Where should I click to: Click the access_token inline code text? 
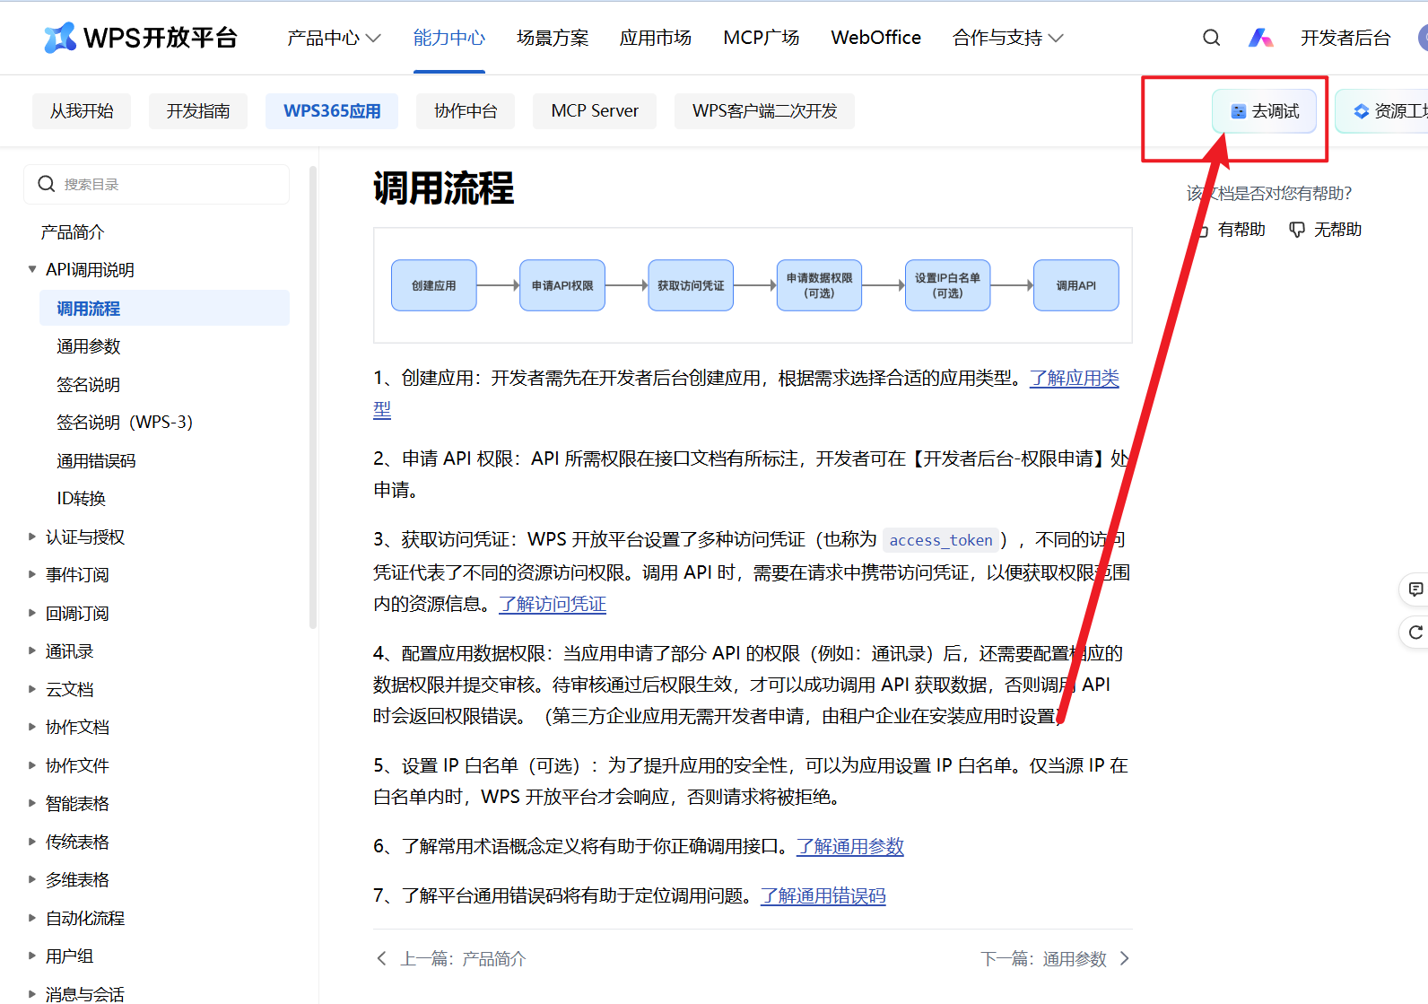pos(941,540)
